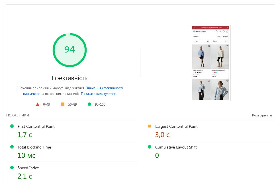Click heart icon on Milky striped shirt photo
278x184 pixels.
click(227, 46)
